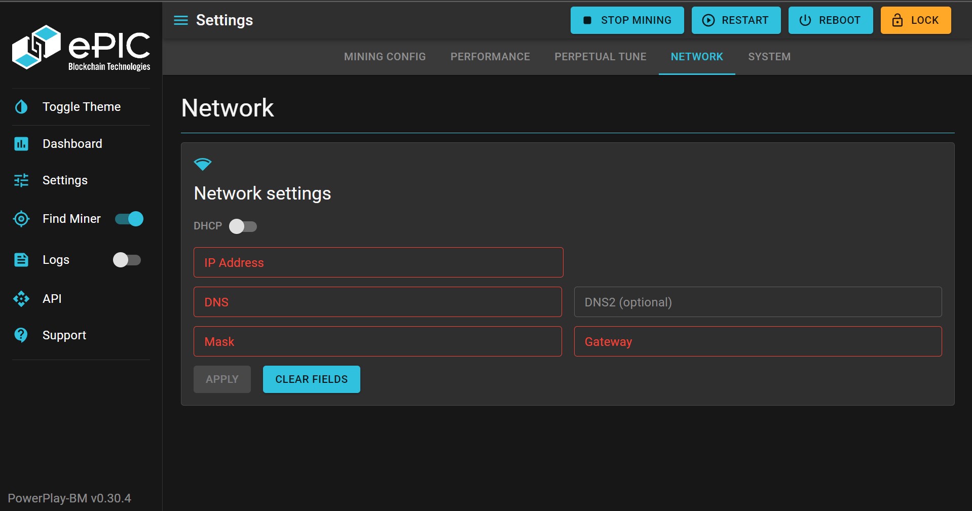Open the API section icon
The image size is (972, 511).
click(x=21, y=299)
